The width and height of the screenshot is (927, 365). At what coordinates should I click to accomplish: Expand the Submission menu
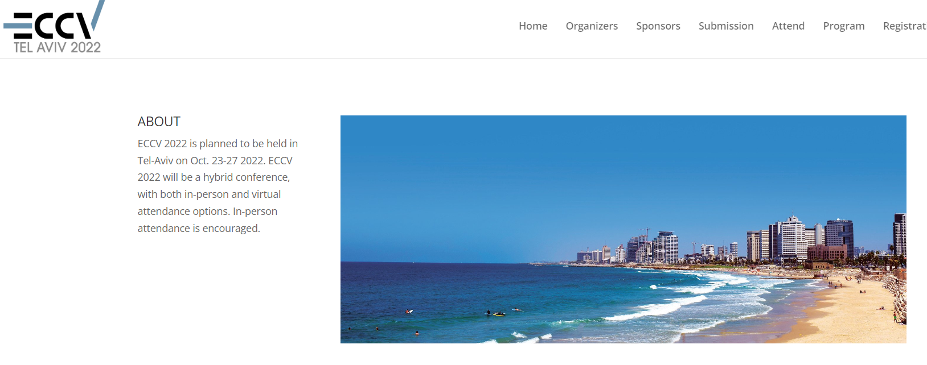[726, 26]
